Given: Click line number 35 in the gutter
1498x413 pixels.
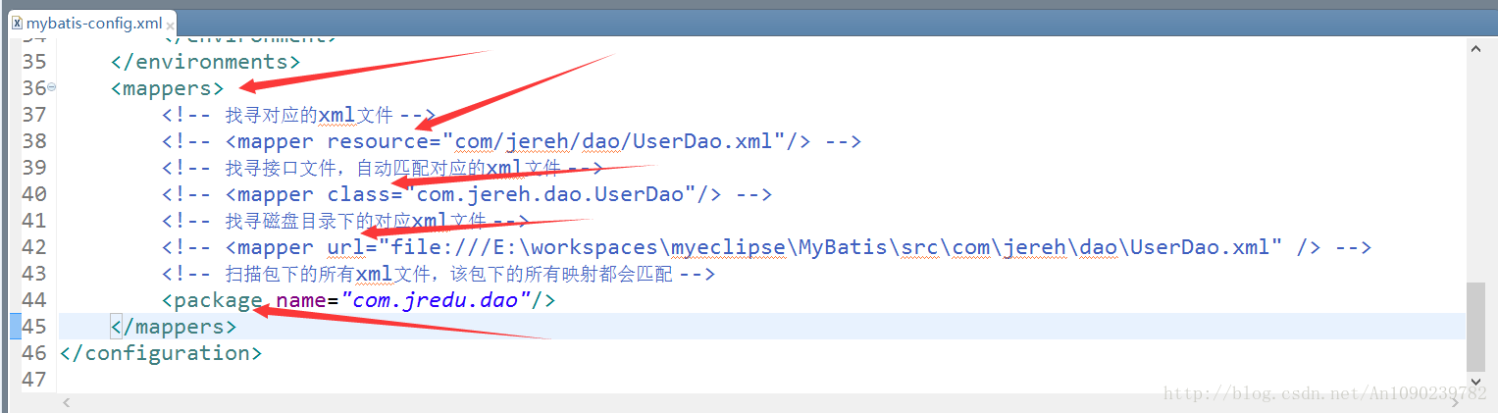Looking at the screenshot, I should (x=33, y=62).
